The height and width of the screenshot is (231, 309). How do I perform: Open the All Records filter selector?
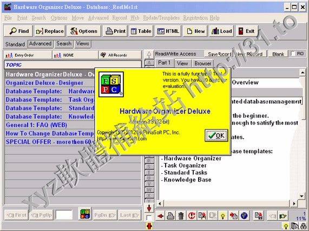120,55
